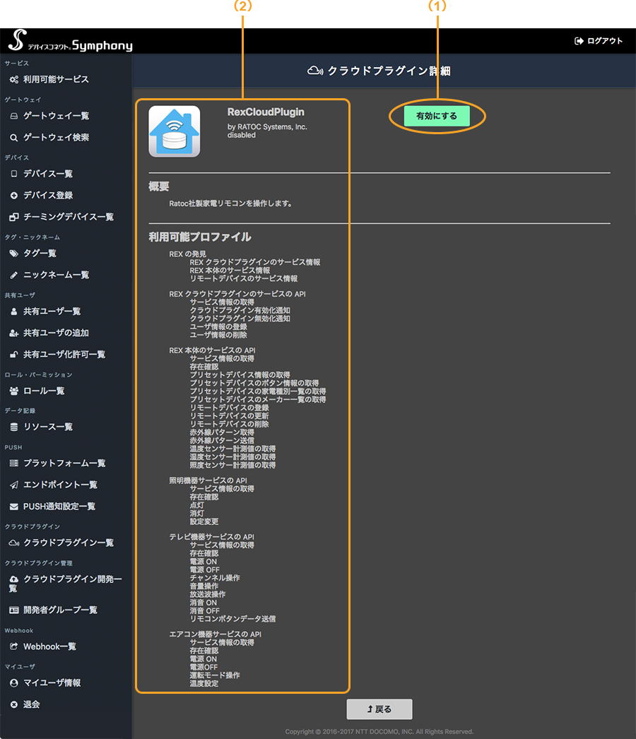Click the drive icon beside ゲートウェイ一覧
Viewport: 636px width, 739px height.
pyautogui.click(x=14, y=116)
